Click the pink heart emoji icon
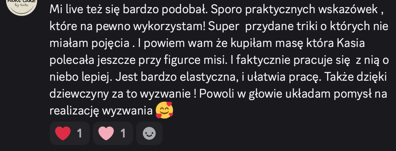This screenshot has height=151, width=396. coord(106,133)
